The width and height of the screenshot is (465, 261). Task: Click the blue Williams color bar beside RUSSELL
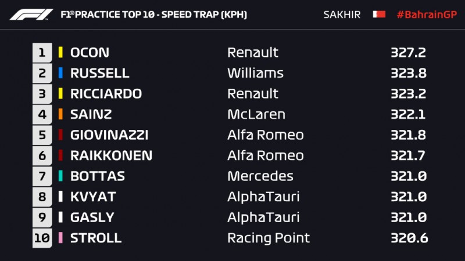pyautogui.click(x=60, y=73)
